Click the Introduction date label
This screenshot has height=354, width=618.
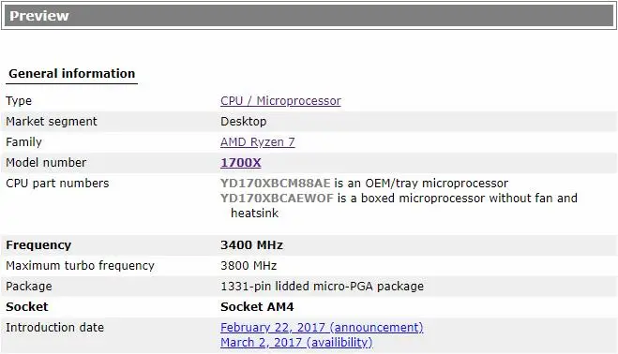click(54, 327)
